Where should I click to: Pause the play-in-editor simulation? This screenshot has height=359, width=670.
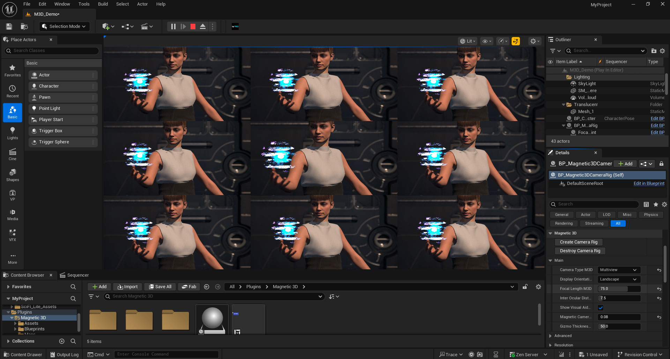173,27
